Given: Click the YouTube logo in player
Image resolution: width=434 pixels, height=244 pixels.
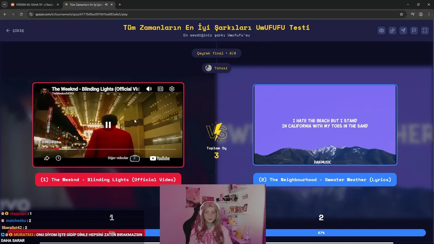Looking at the screenshot, I should pos(160,158).
